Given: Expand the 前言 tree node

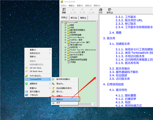Looking at the screenshot, I should [65, 25].
